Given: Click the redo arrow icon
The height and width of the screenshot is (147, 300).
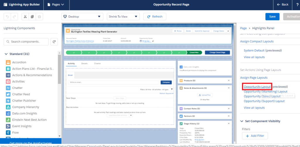Looking at the screenshot, I should tap(14, 17).
